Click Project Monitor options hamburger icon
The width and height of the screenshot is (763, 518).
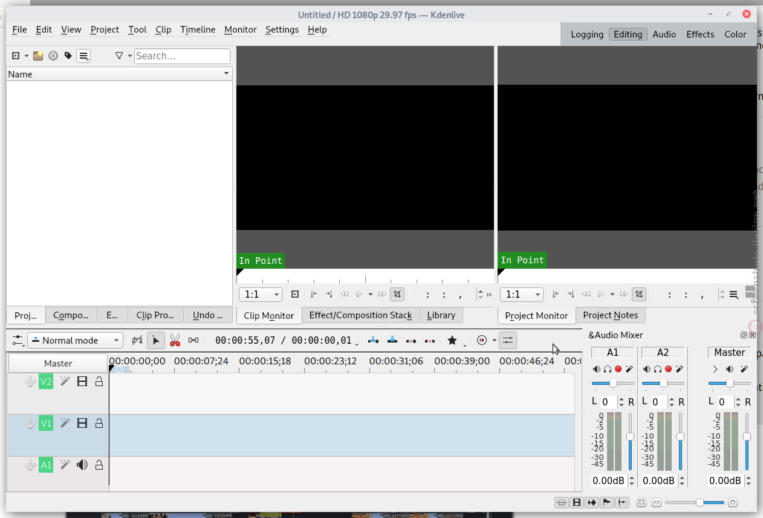(x=734, y=295)
